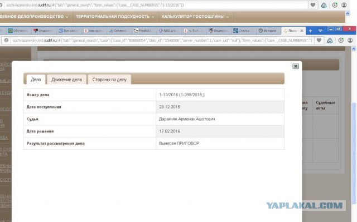357x222 pixels.
Task: Open a new browser tab with plus
Action: point(310,31)
